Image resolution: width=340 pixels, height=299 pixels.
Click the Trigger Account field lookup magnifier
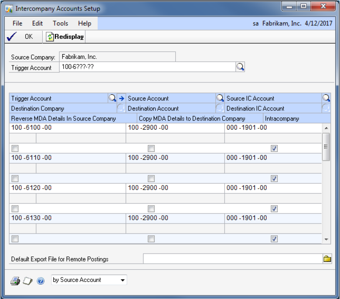coord(240,67)
